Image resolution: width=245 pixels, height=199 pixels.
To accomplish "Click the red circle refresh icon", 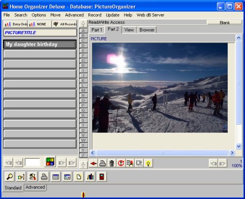I will coord(121,163).
